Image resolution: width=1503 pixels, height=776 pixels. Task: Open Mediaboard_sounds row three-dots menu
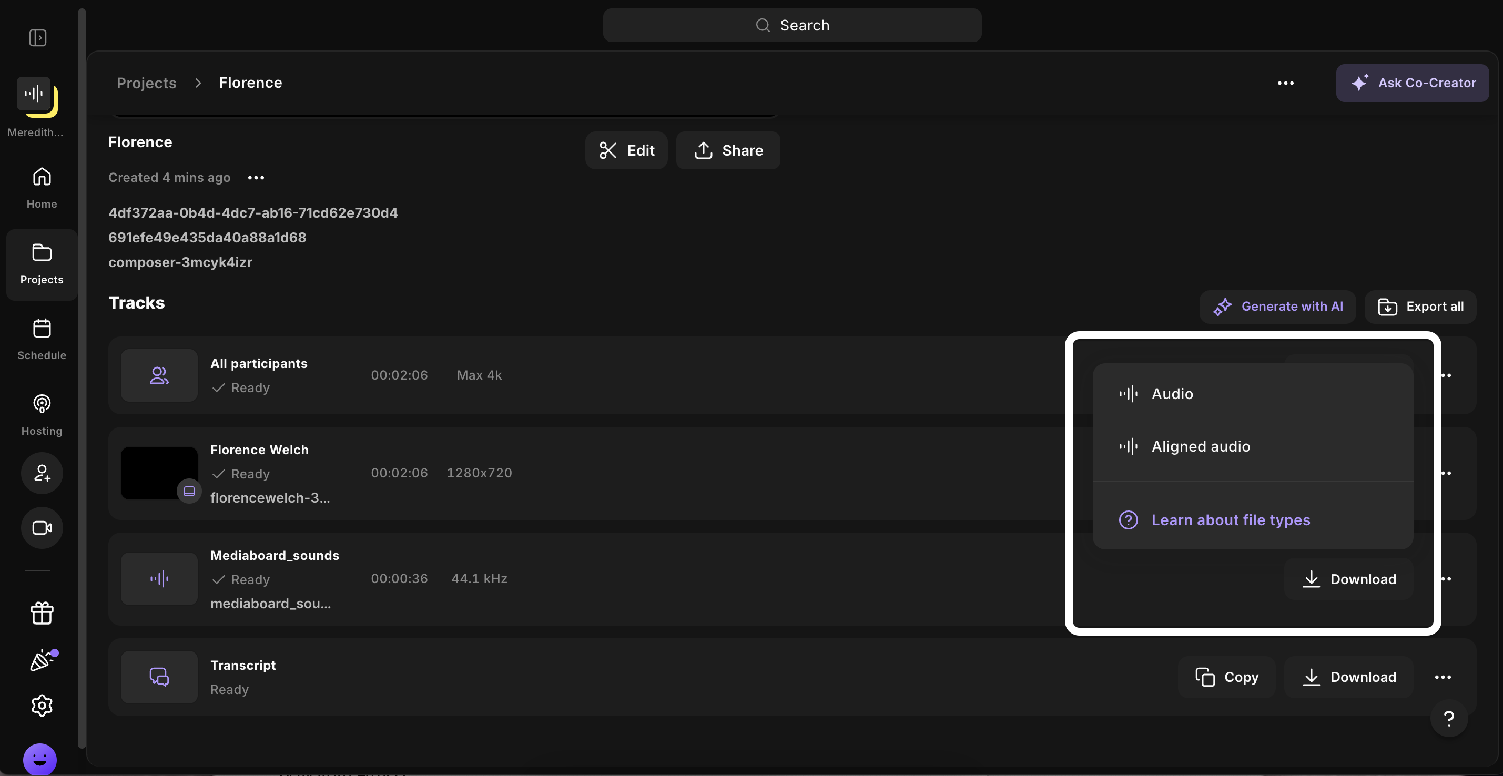click(x=1446, y=579)
